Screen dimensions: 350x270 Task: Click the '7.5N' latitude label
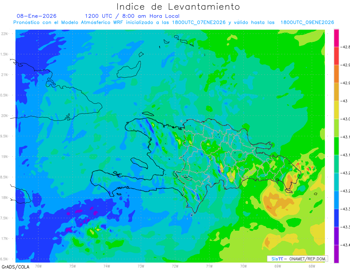tap(4, 218)
